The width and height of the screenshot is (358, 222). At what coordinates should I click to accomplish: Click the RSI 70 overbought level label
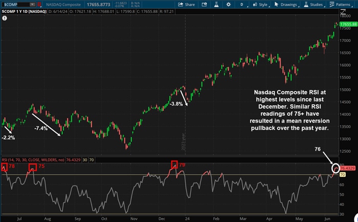[x=342, y=175]
